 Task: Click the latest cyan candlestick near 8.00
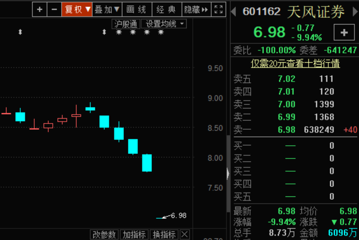click(x=147, y=163)
